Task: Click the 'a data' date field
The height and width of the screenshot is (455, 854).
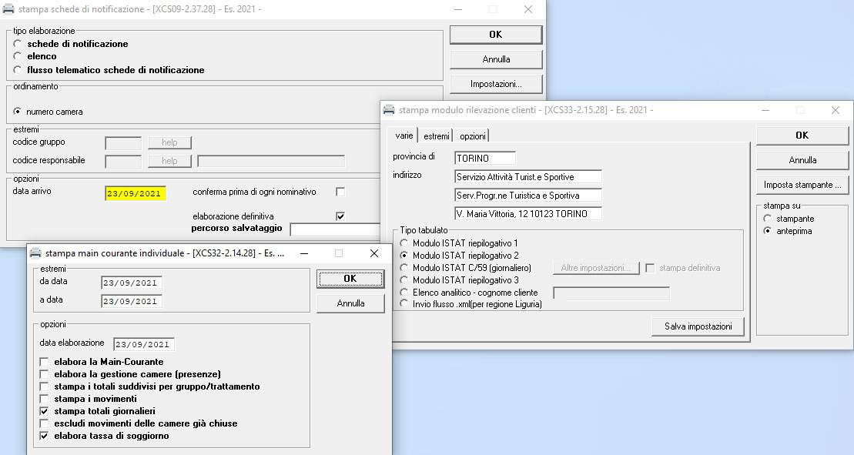Action: (x=131, y=302)
